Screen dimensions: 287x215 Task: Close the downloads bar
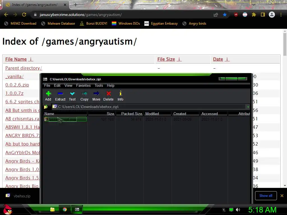click(x=282, y=196)
